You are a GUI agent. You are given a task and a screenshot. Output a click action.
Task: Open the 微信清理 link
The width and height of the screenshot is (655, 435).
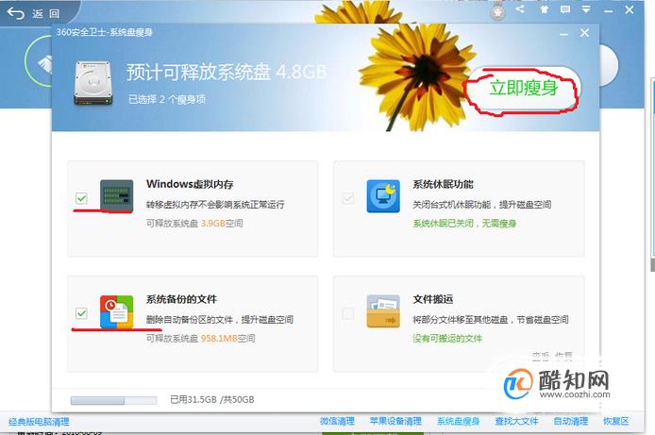[x=337, y=421]
